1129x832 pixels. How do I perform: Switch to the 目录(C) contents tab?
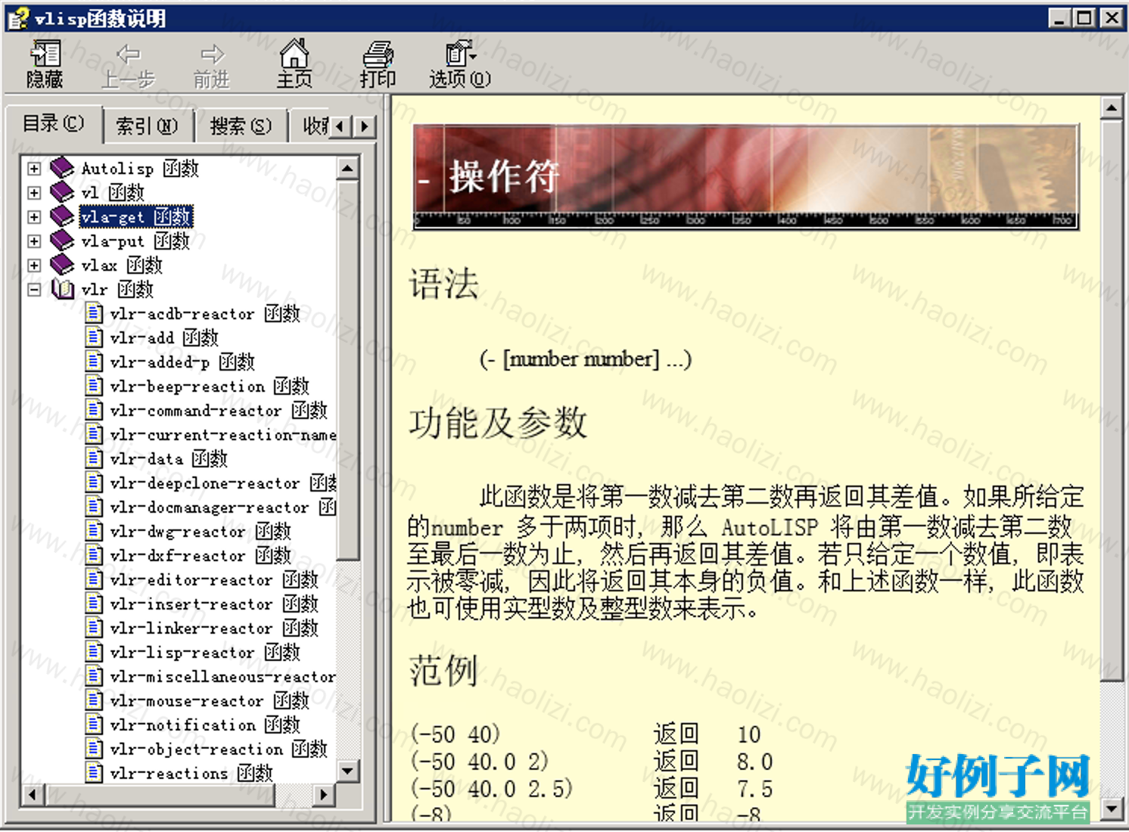[x=53, y=123]
